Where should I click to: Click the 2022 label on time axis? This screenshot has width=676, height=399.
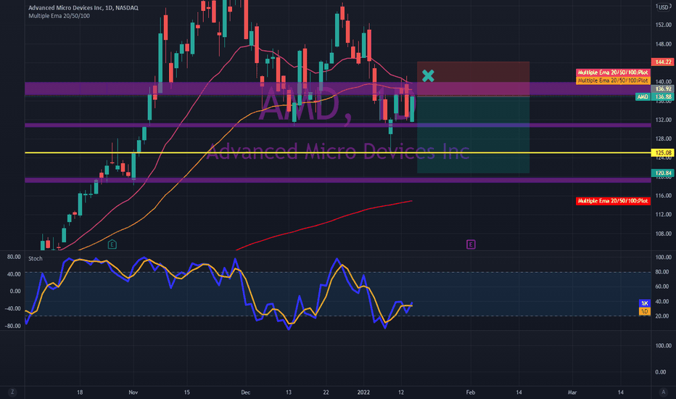[x=363, y=392]
